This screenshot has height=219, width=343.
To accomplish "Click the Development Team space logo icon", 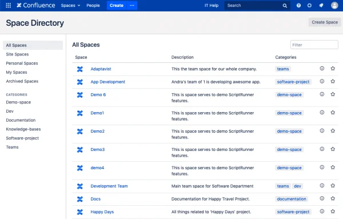I will 80,186.
